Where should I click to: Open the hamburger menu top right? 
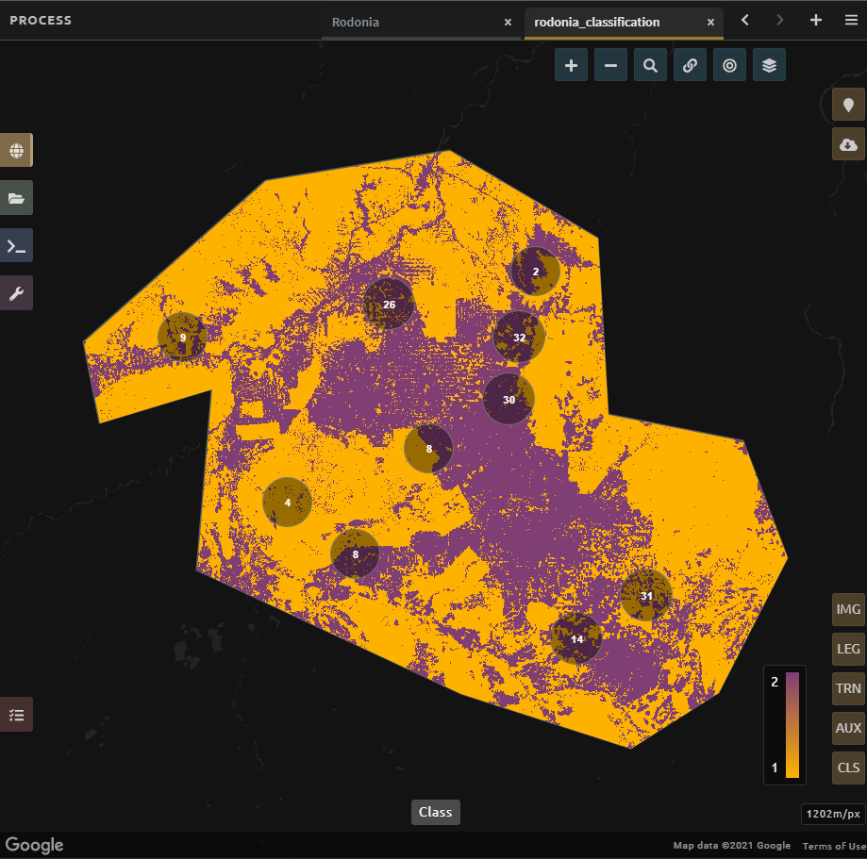(850, 19)
